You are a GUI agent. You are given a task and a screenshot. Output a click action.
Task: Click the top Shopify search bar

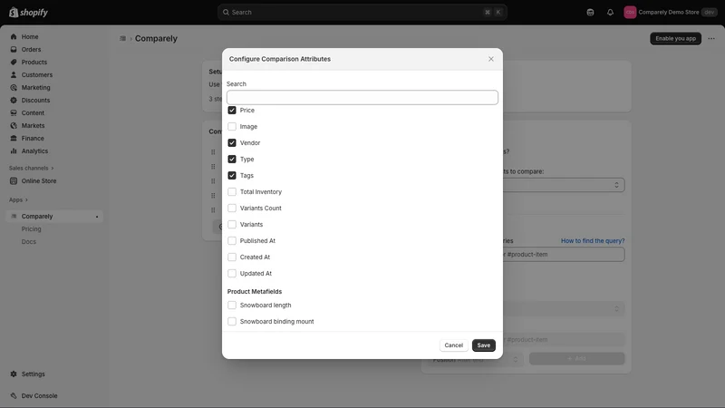(362, 13)
